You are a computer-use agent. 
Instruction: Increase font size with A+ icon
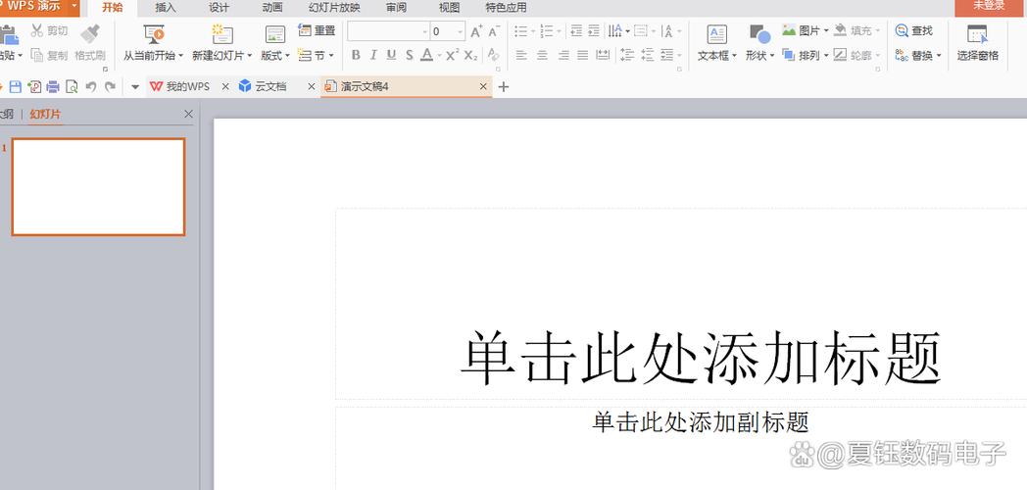[477, 30]
